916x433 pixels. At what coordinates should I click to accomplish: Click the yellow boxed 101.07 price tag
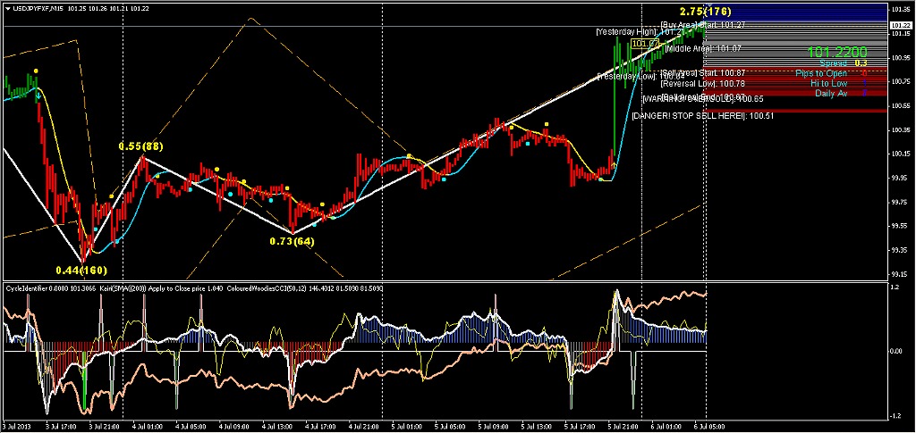click(x=646, y=44)
